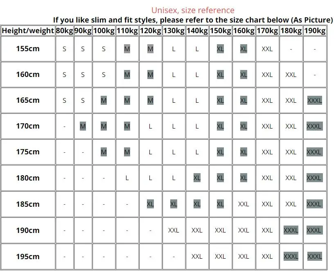Select the XL cell at 185cm, 120kg
This screenshot has height=271, width=336.
(150, 204)
